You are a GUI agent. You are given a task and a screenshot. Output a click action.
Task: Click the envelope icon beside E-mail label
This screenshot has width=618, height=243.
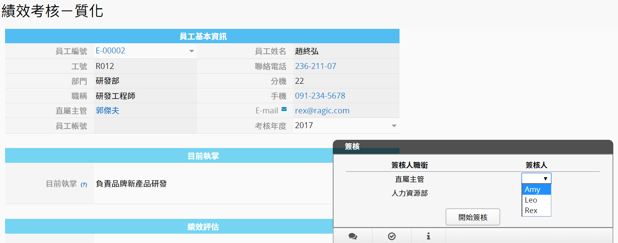[284, 109]
